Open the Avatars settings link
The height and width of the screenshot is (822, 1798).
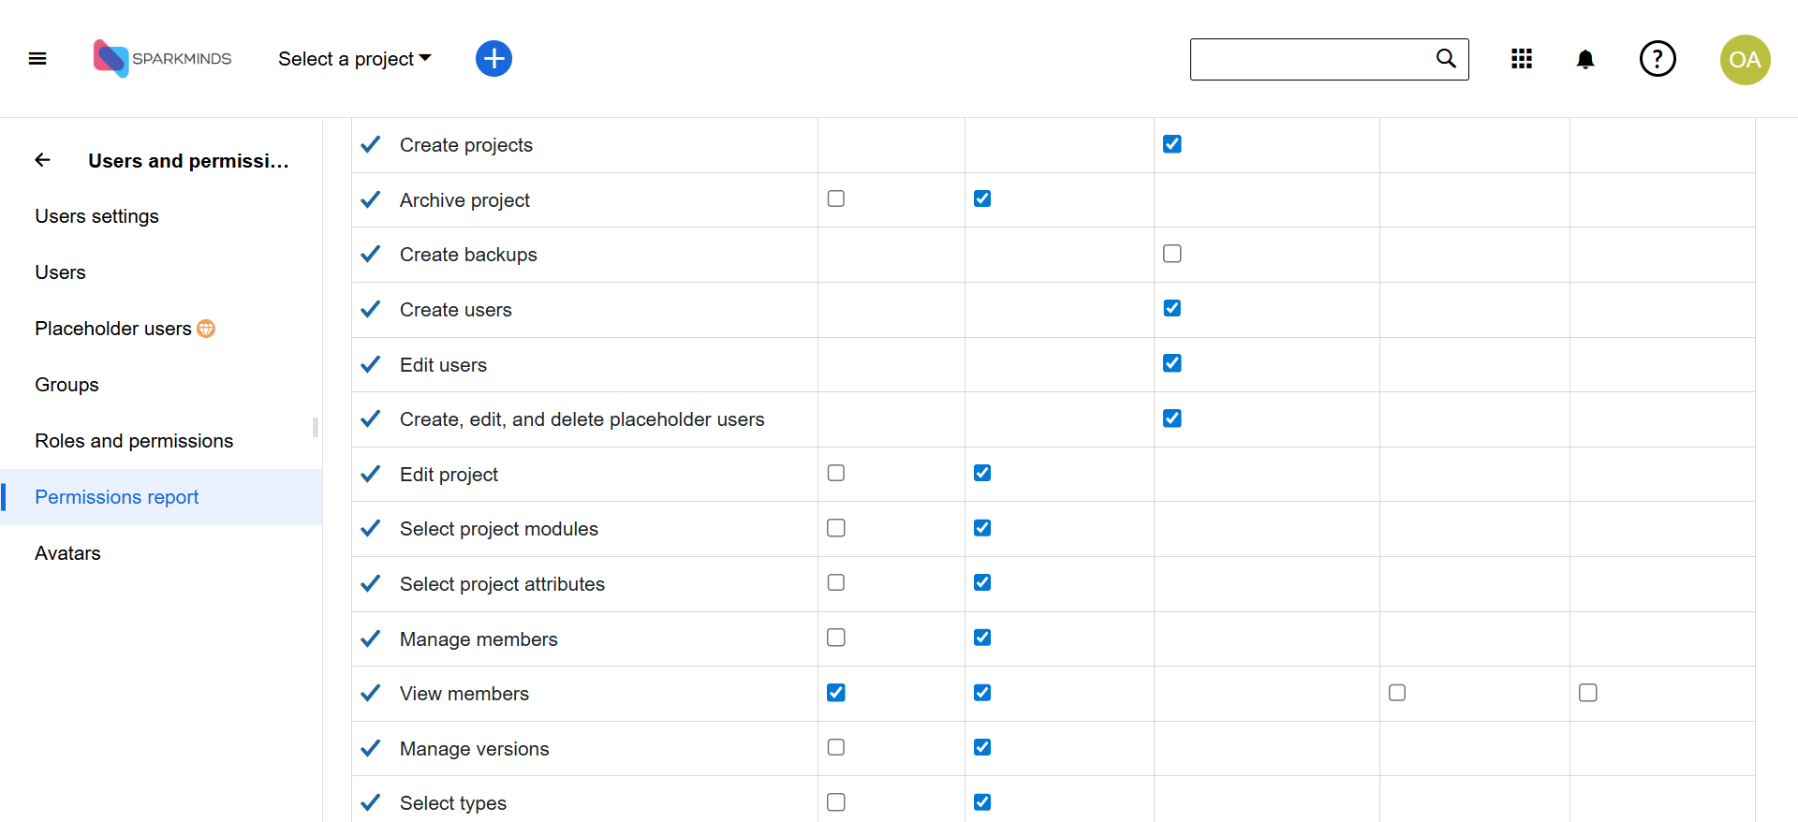pyautogui.click(x=67, y=553)
